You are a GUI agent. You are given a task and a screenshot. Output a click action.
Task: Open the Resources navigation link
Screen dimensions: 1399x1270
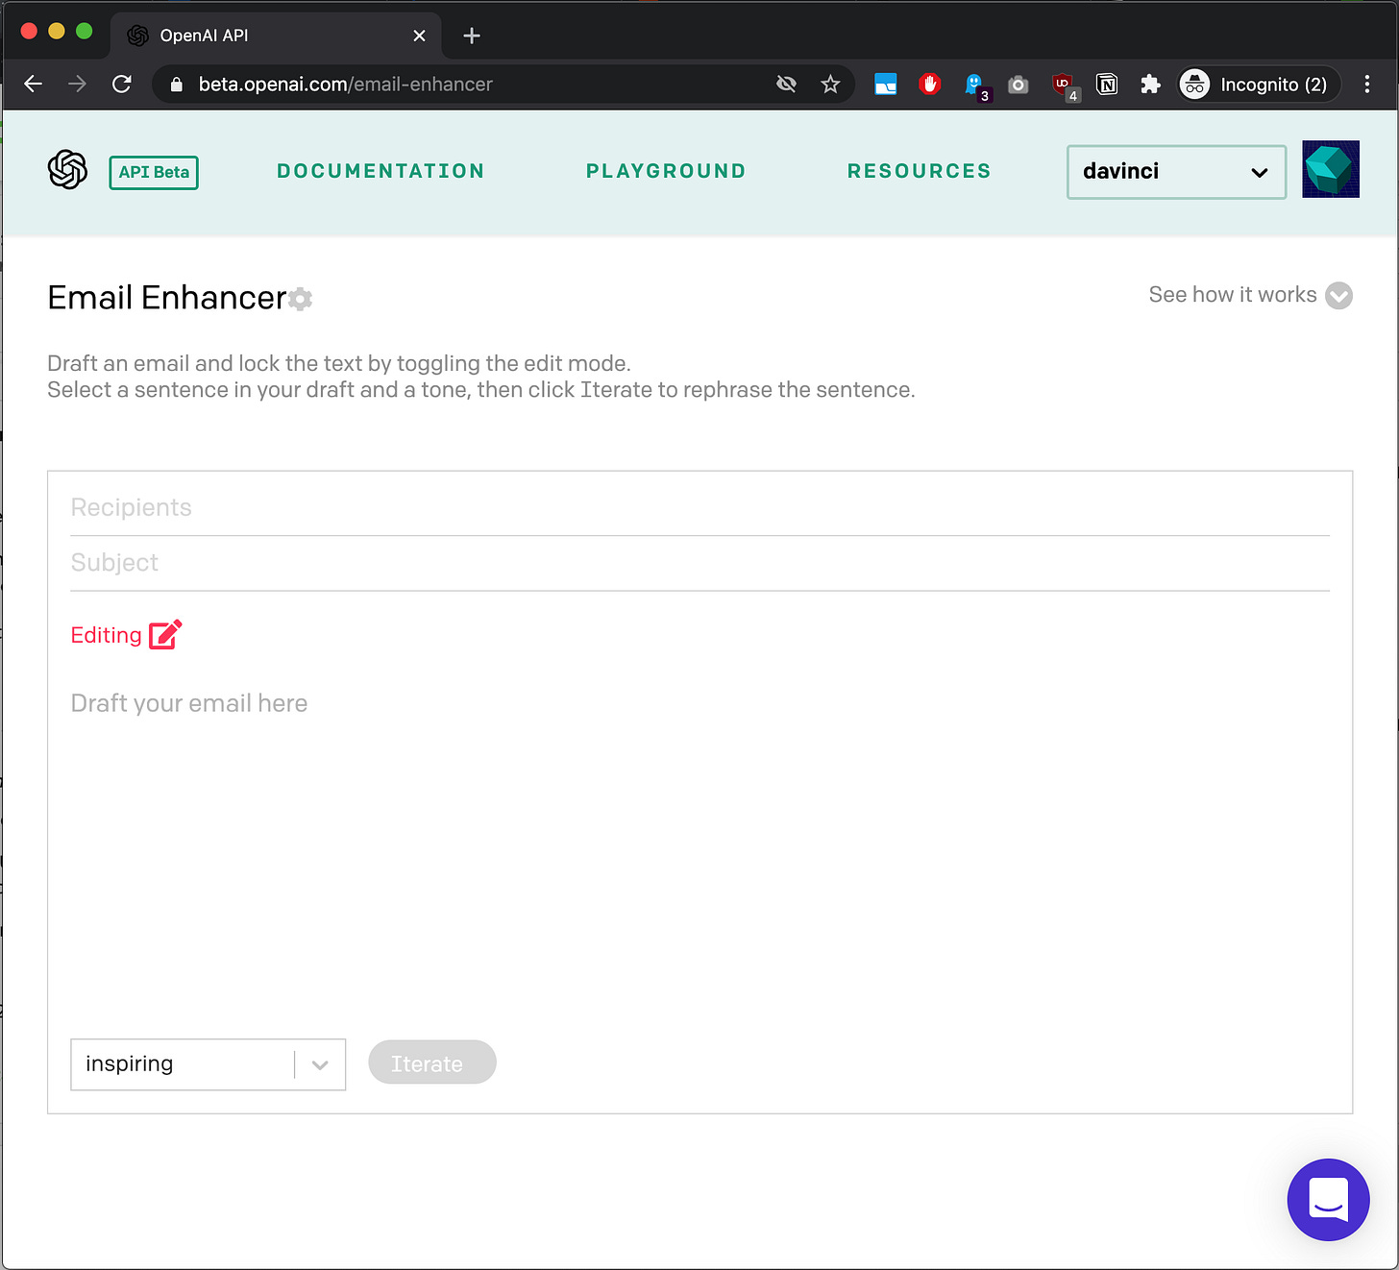(919, 171)
